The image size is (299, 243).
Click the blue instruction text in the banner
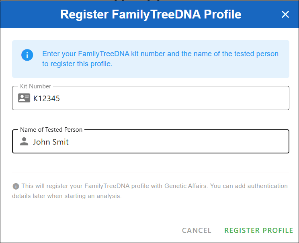click(160, 54)
